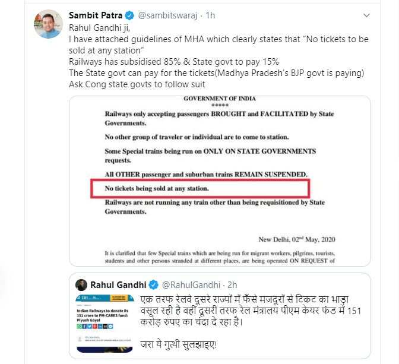Open Rahul Gandhi's small avatar in quoted tweet
399x364 pixels.
pos(81,285)
